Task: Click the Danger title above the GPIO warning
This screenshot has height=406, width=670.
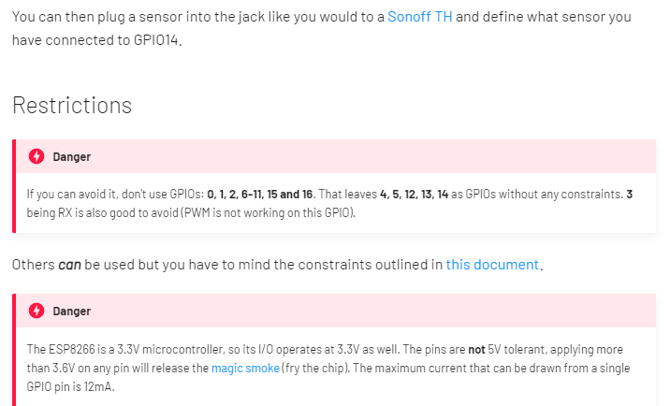Action: (72, 157)
